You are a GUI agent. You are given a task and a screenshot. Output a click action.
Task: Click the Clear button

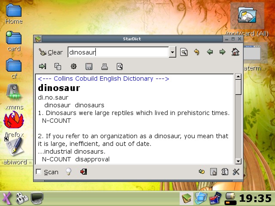pyautogui.click(x=51, y=52)
